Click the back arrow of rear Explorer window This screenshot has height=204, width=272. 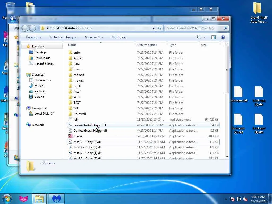[13, 19]
